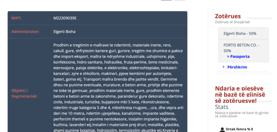Click the person icon beside Ortak femra
Screen dimensions: 277x132
(222, 130)
